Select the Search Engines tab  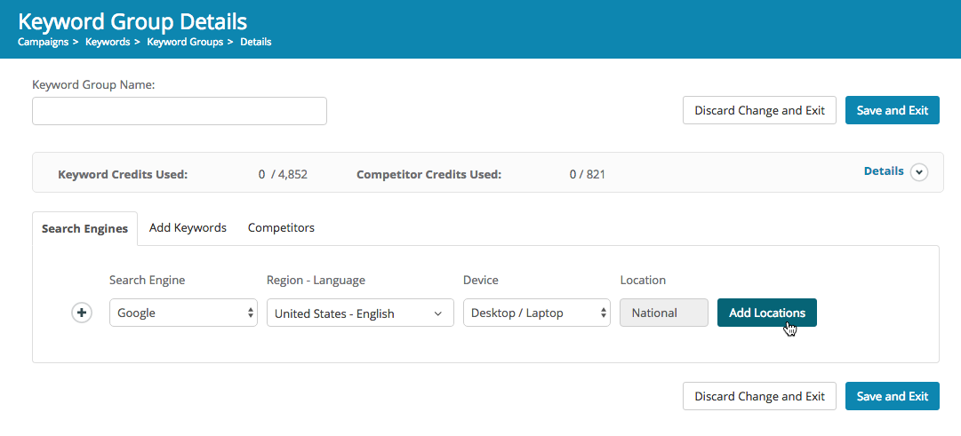(x=84, y=229)
